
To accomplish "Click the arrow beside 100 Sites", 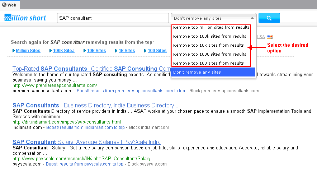I will (145, 51).
